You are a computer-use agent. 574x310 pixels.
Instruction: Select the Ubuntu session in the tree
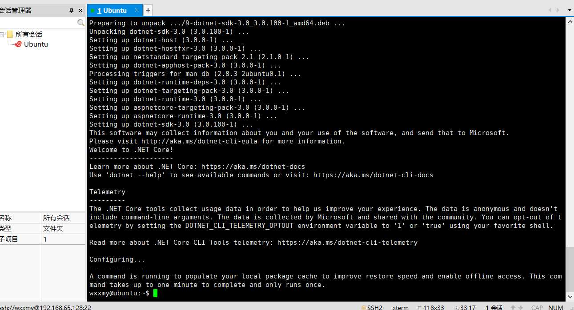click(x=36, y=44)
